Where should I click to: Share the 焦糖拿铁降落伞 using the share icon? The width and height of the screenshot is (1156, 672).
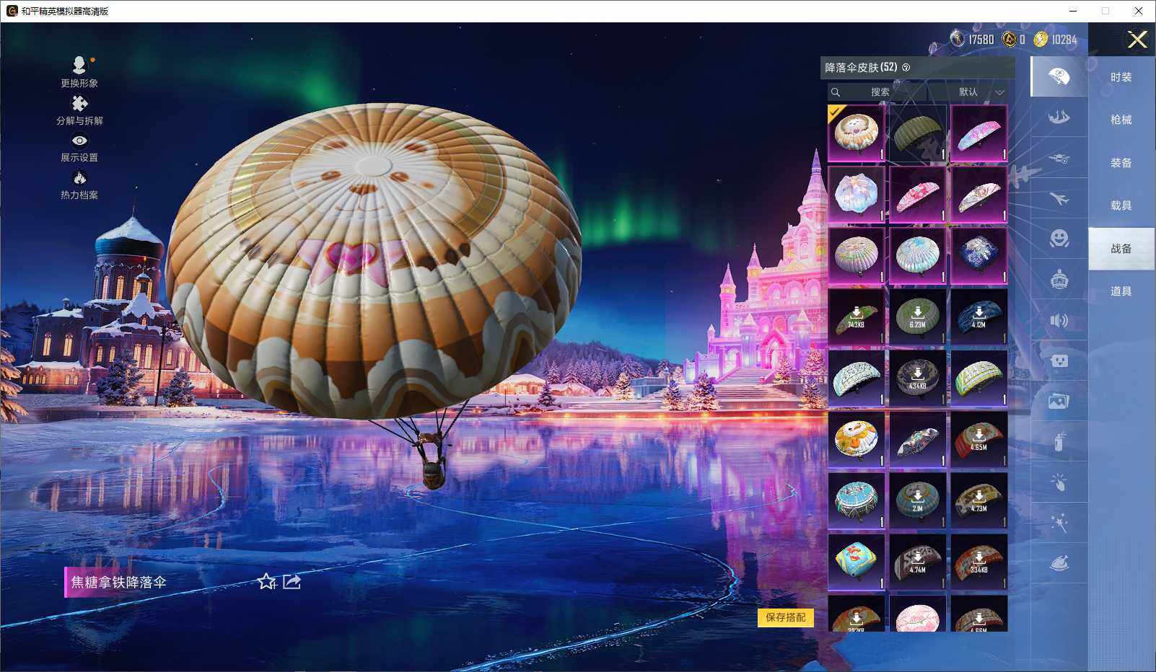[292, 582]
